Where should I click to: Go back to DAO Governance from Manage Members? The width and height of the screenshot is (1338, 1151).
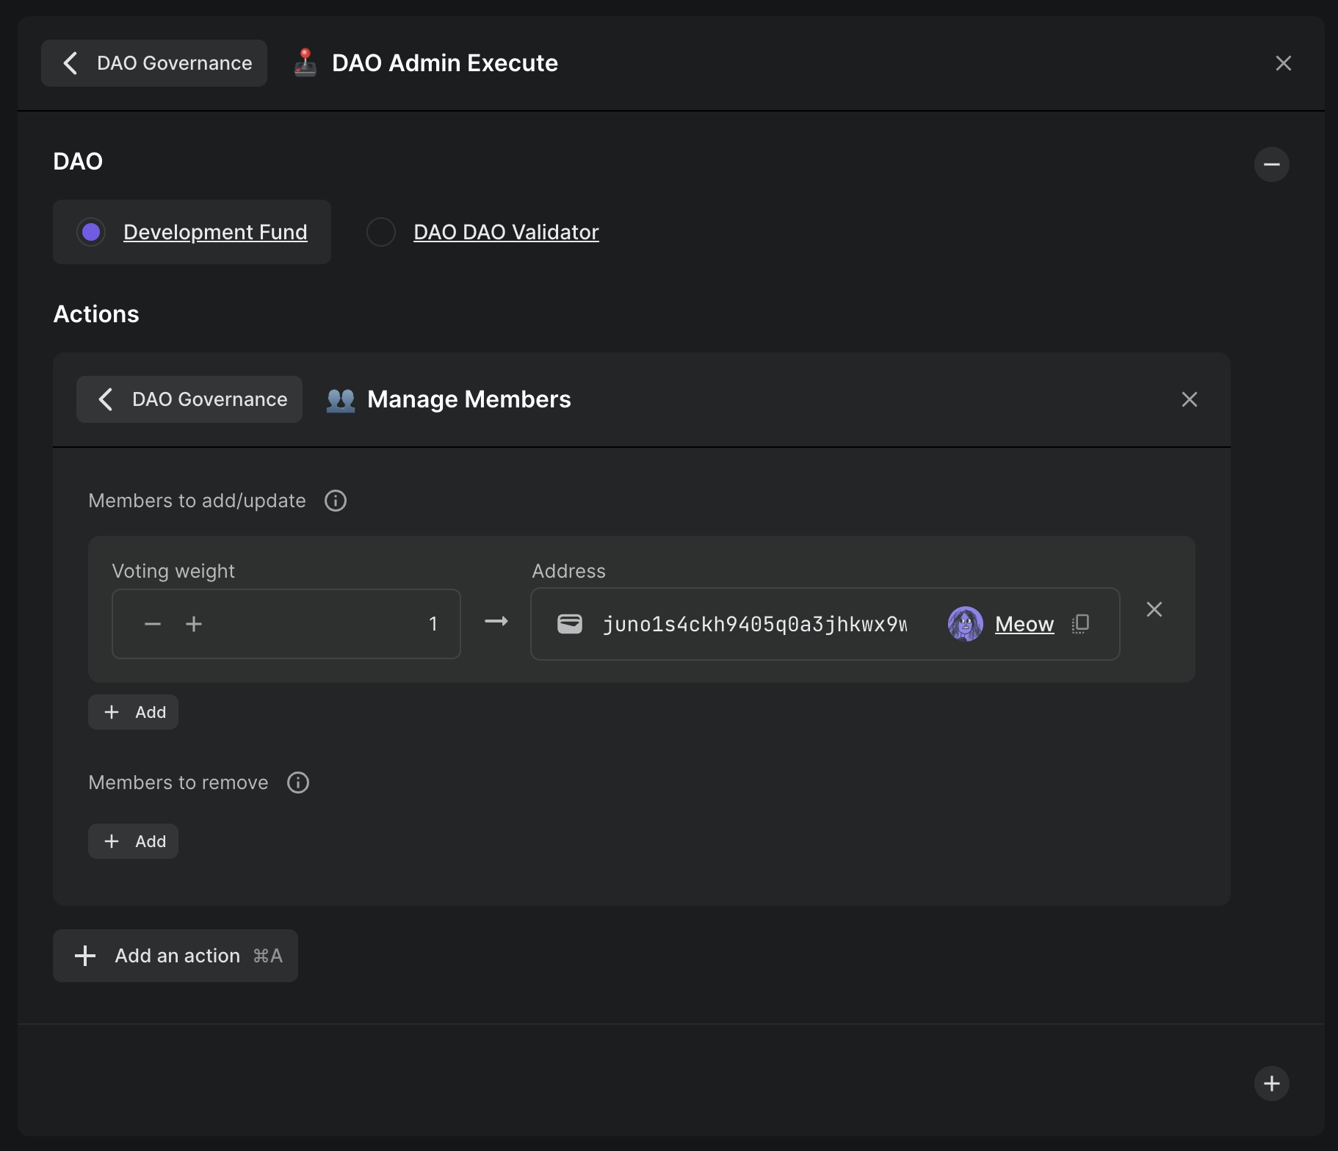point(189,399)
